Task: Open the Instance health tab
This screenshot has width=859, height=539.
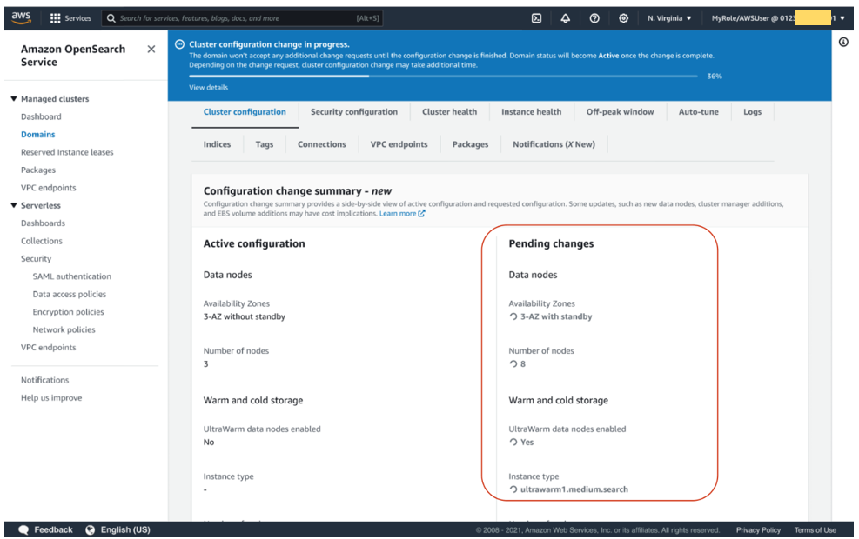Action: [532, 111]
